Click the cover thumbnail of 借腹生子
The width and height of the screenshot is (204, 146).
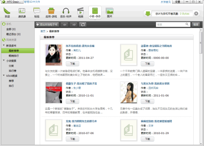tap(54, 93)
